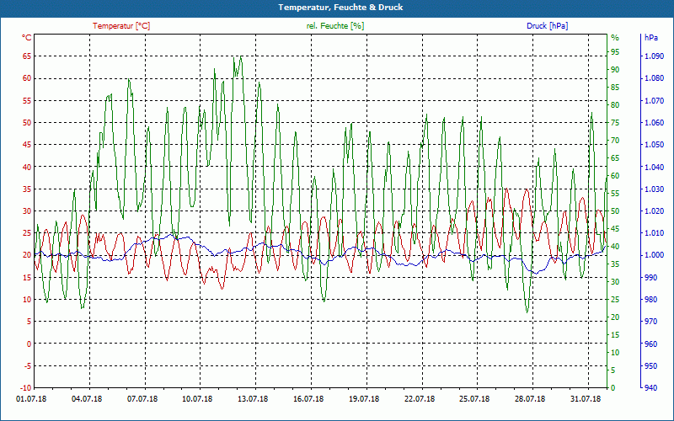This screenshot has height=421, width=674.
Task: Click date label 28.07.18
Action: click(x=530, y=399)
